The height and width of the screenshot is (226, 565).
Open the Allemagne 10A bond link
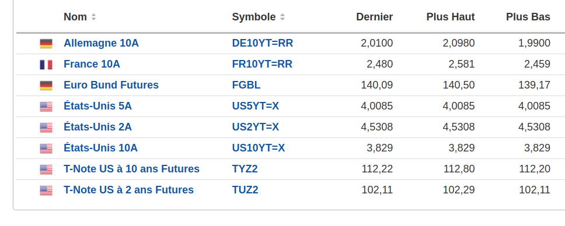(101, 43)
